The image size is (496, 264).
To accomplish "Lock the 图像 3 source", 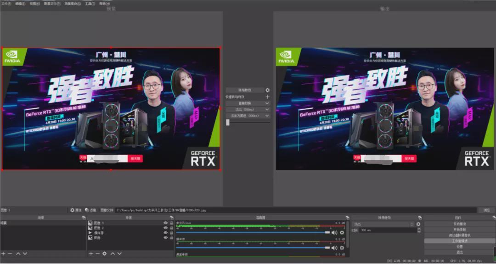I will pyautogui.click(x=171, y=223).
